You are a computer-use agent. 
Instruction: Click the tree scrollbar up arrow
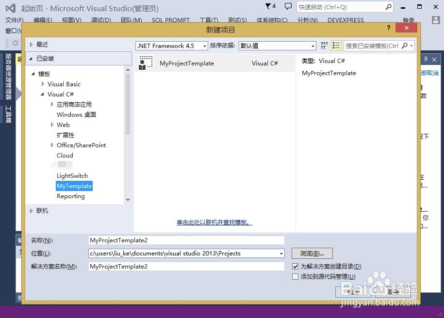coord(128,69)
